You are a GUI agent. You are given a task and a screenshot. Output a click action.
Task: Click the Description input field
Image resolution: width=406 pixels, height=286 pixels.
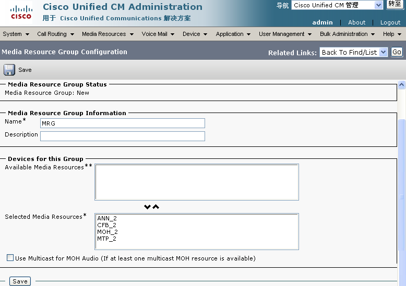[123, 136]
